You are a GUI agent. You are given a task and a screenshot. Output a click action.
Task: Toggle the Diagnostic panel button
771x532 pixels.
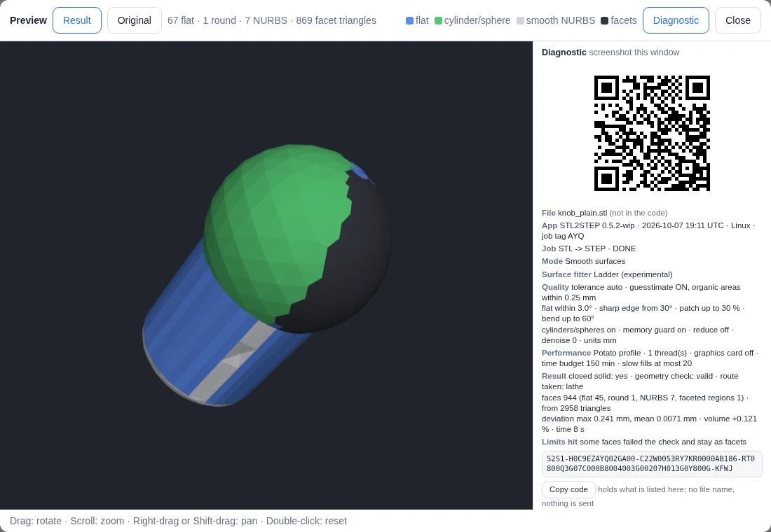(x=676, y=20)
